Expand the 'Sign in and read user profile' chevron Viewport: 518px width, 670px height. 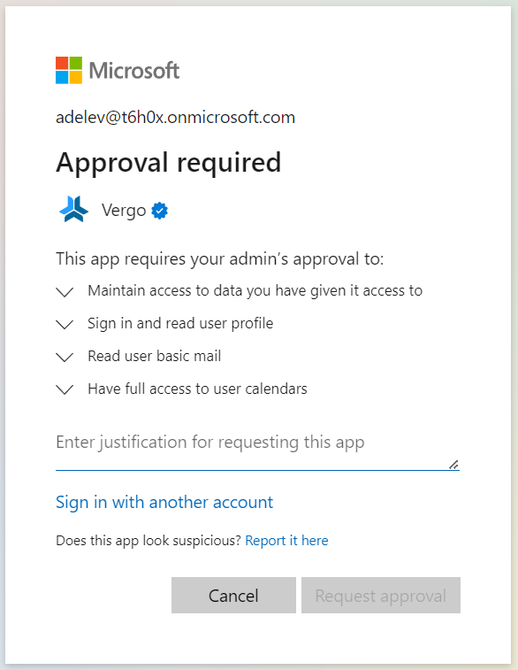[x=65, y=324]
